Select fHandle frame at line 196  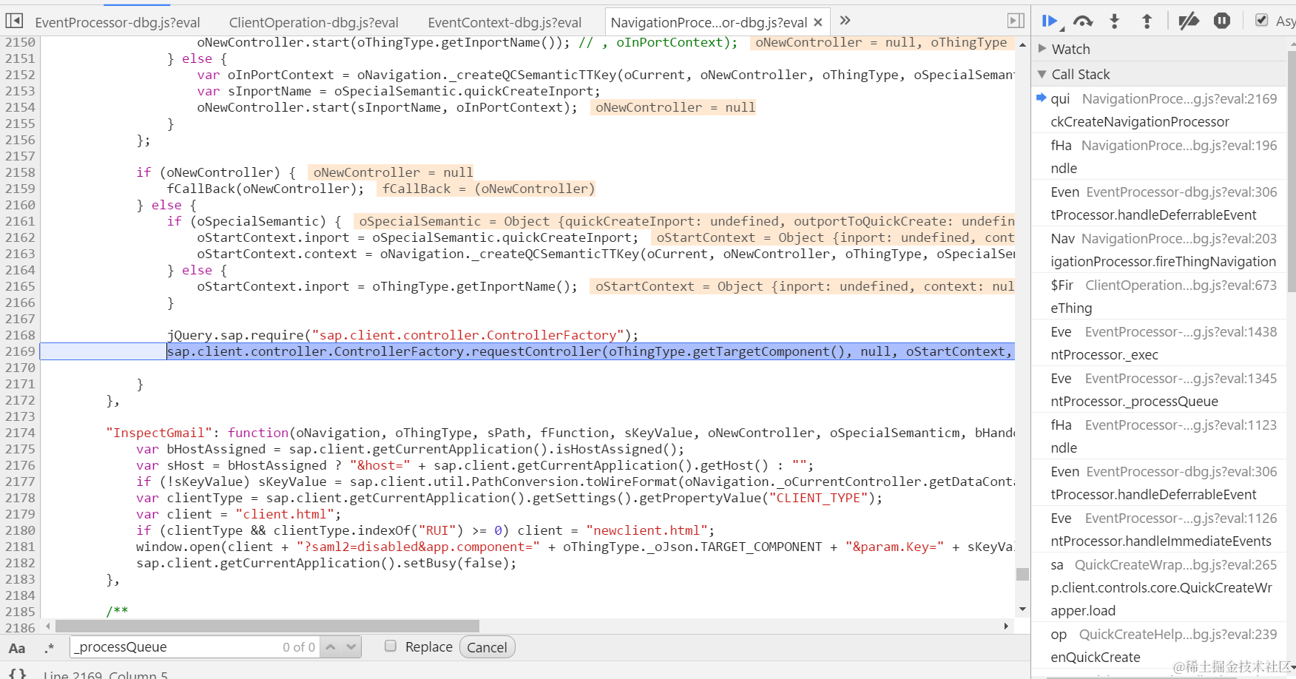pyautogui.click(x=1160, y=157)
